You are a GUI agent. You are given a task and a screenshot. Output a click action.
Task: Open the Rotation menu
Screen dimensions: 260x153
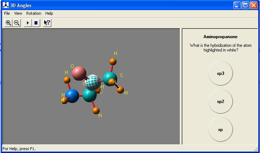[34, 13]
